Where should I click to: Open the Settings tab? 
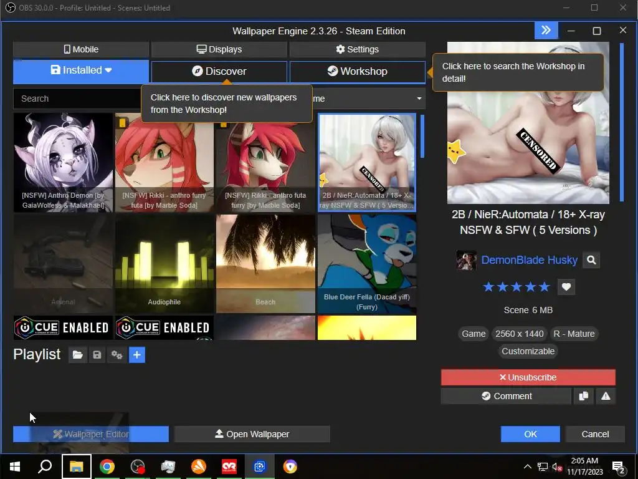pos(357,49)
